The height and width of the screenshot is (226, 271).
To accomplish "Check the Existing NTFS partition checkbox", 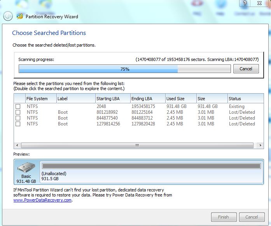I will click(x=18, y=106).
